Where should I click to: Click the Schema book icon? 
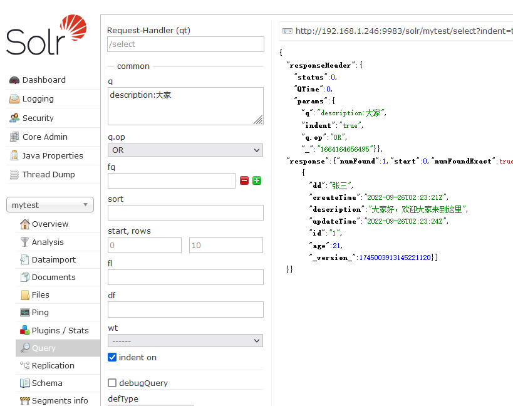point(24,383)
